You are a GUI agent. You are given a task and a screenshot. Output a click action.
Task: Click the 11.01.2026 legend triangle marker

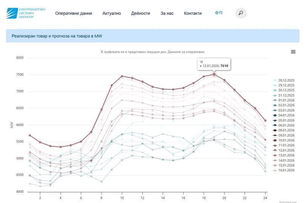(275, 145)
